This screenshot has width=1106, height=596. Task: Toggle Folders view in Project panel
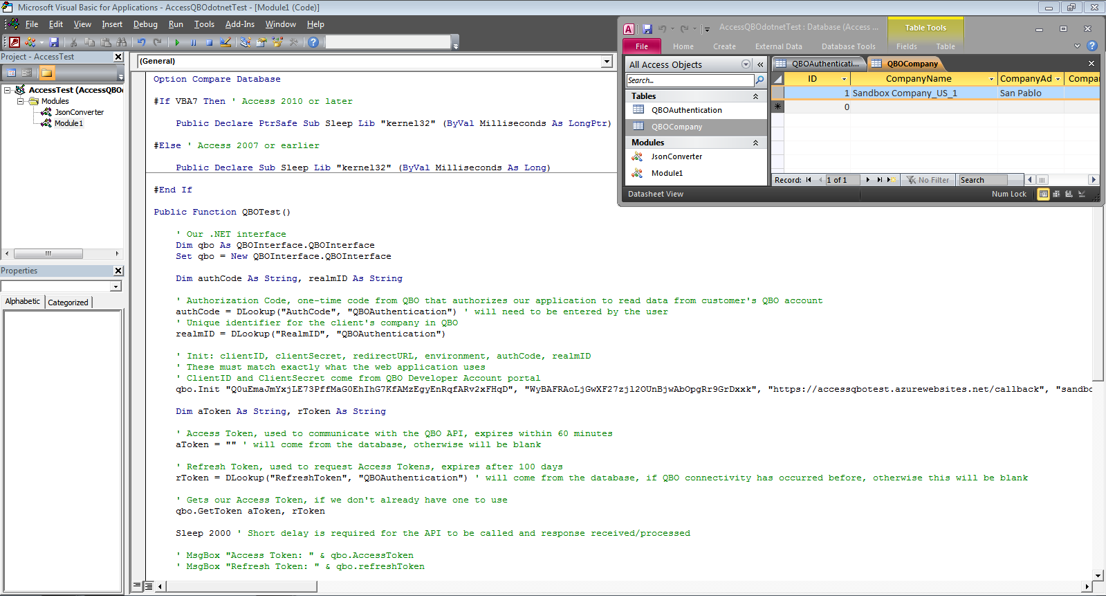[x=46, y=73]
